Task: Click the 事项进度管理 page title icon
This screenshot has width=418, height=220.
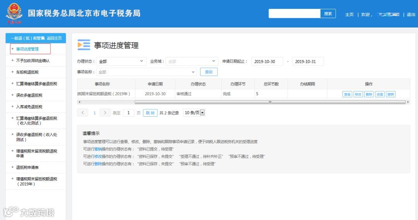Action: [84, 45]
